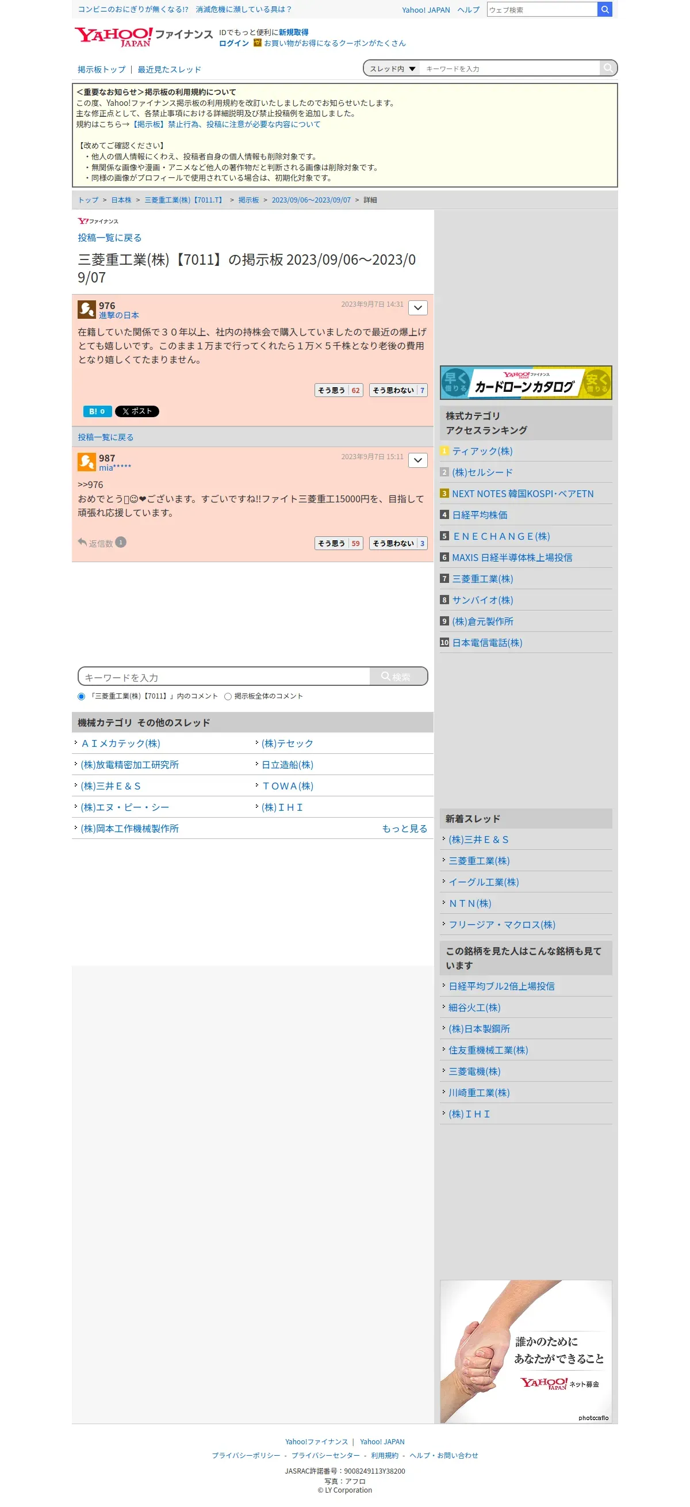Open the スレッド内 search scope dropdown

coord(392,68)
